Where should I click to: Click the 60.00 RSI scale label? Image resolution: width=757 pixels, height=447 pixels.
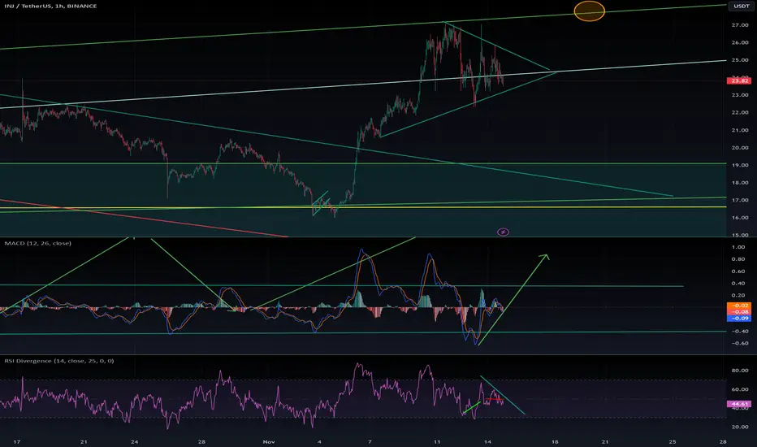click(x=740, y=389)
